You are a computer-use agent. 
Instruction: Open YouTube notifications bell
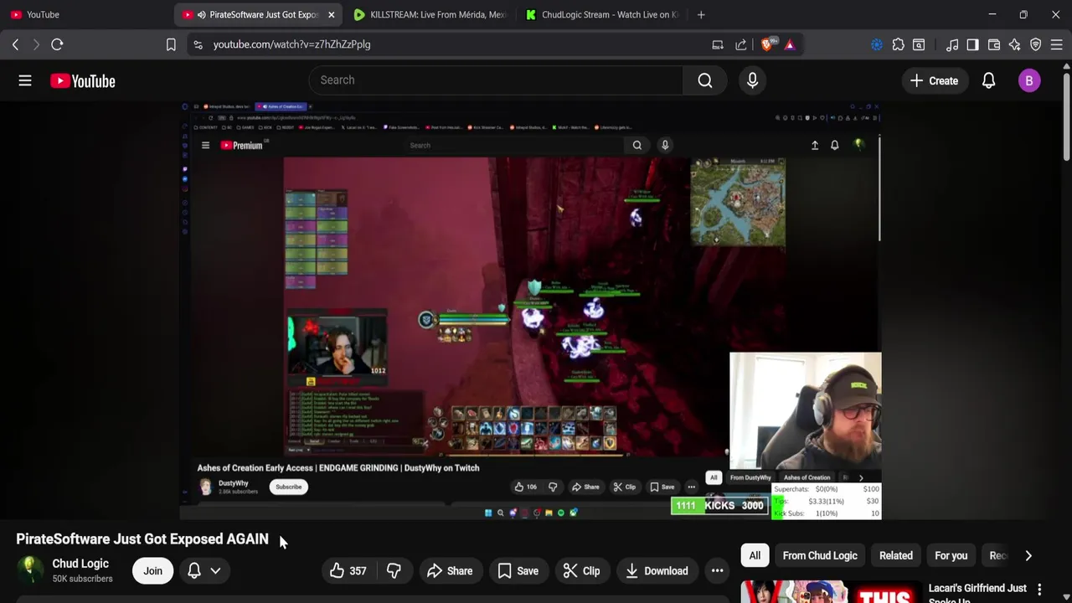tap(988, 80)
